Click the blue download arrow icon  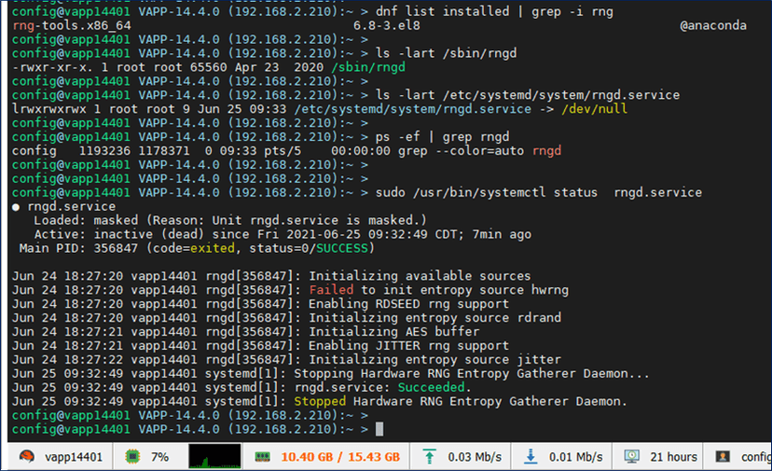coord(531,457)
